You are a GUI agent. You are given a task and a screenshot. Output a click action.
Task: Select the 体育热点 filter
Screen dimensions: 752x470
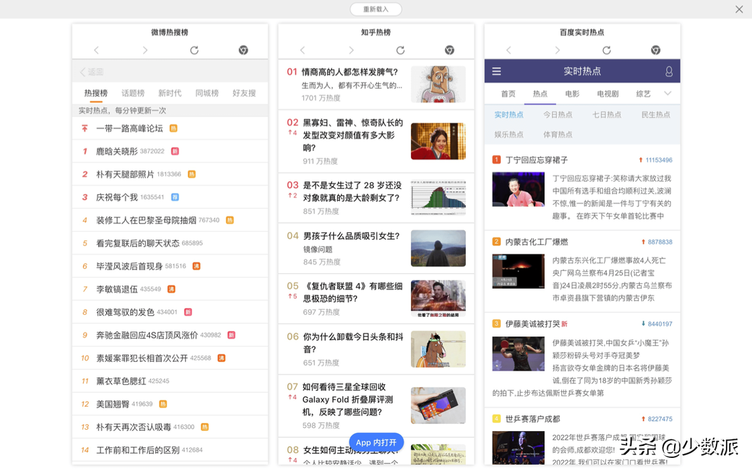tap(558, 134)
